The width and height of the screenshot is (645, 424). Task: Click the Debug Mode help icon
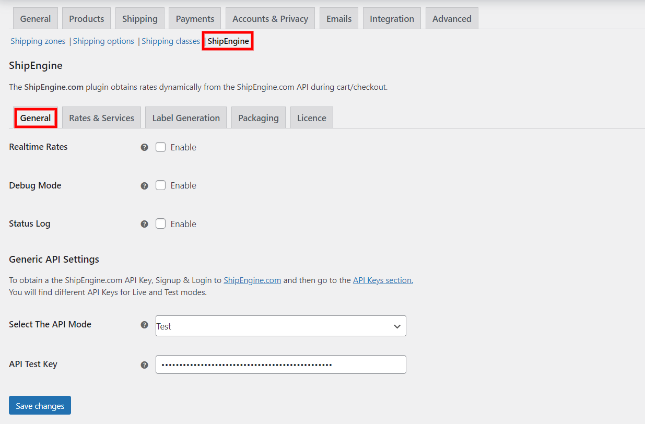[x=145, y=186]
